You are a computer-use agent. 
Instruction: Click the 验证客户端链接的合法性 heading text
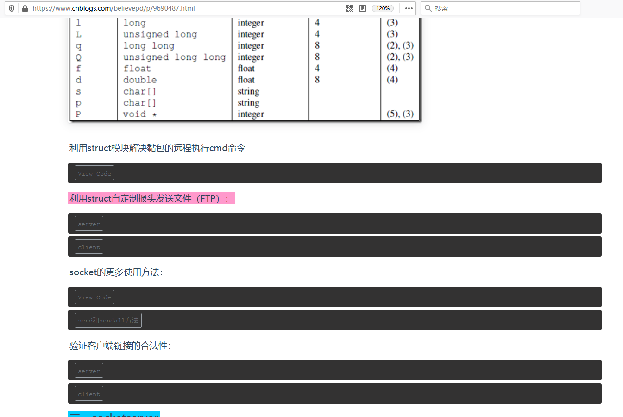120,346
